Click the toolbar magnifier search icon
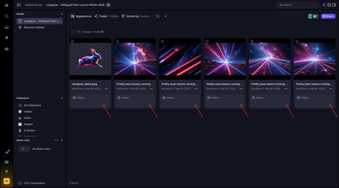This screenshot has width=339, height=188. (x=158, y=16)
